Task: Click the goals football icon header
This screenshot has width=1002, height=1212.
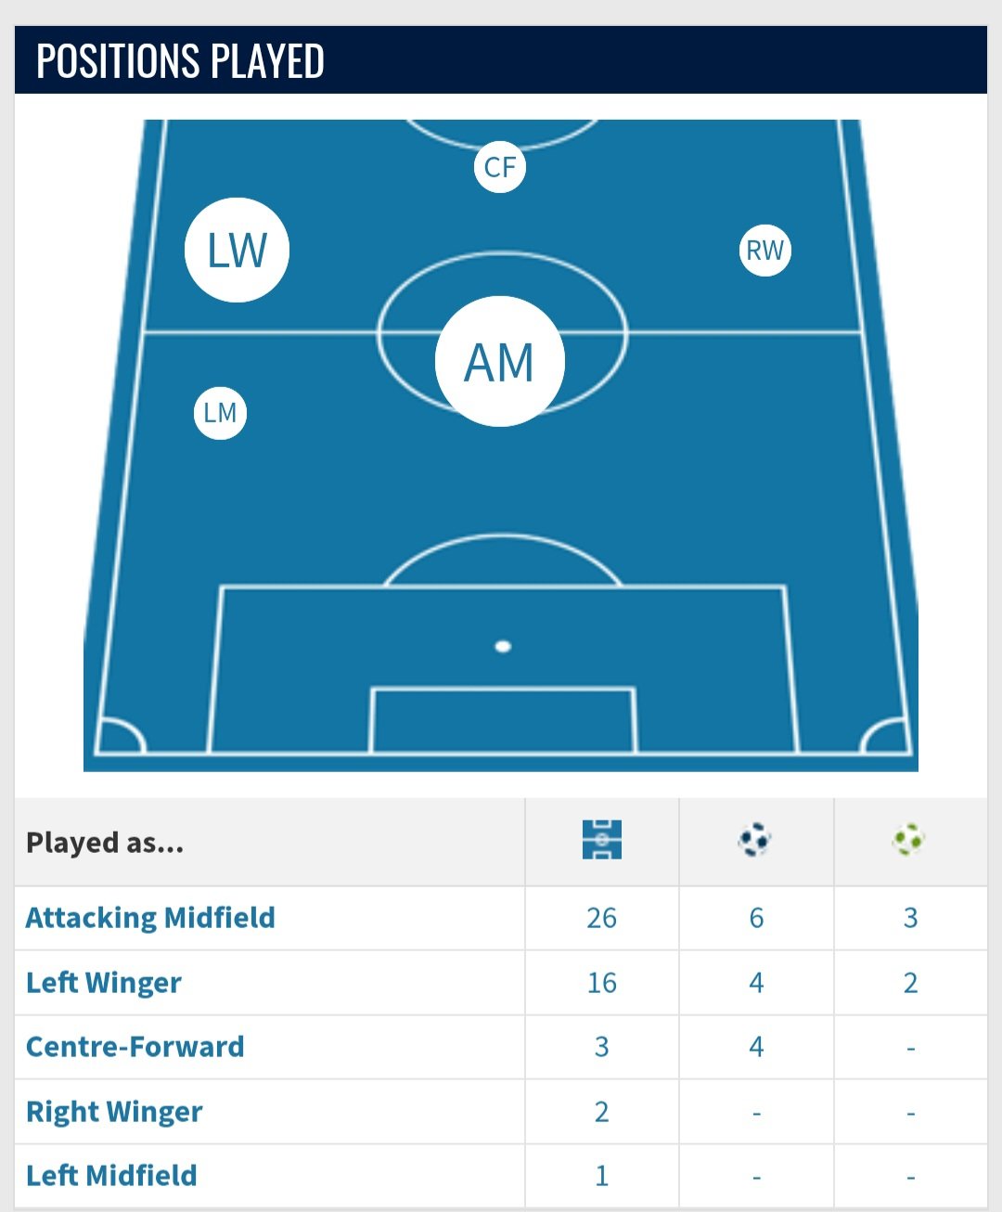Action: 755,840
